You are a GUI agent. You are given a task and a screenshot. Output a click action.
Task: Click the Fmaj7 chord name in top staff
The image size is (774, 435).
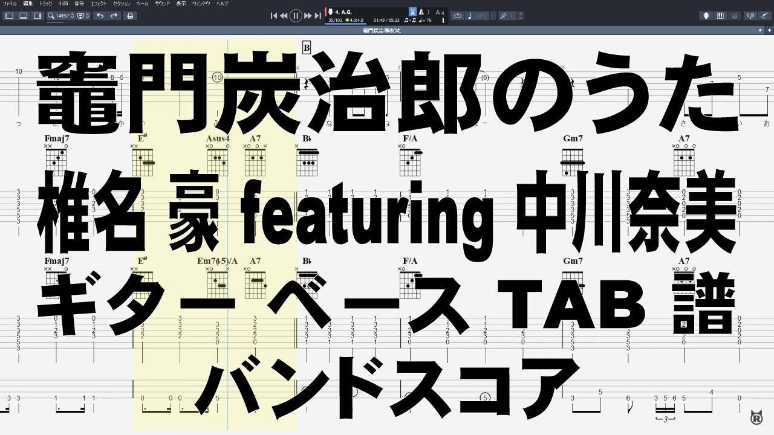click(x=56, y=138)
